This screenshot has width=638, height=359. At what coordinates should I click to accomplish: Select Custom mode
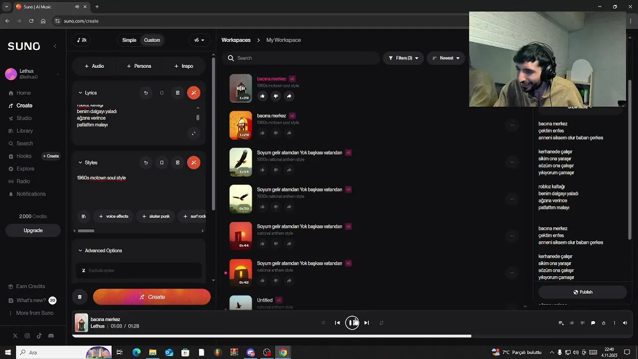(x=152, y=40)
